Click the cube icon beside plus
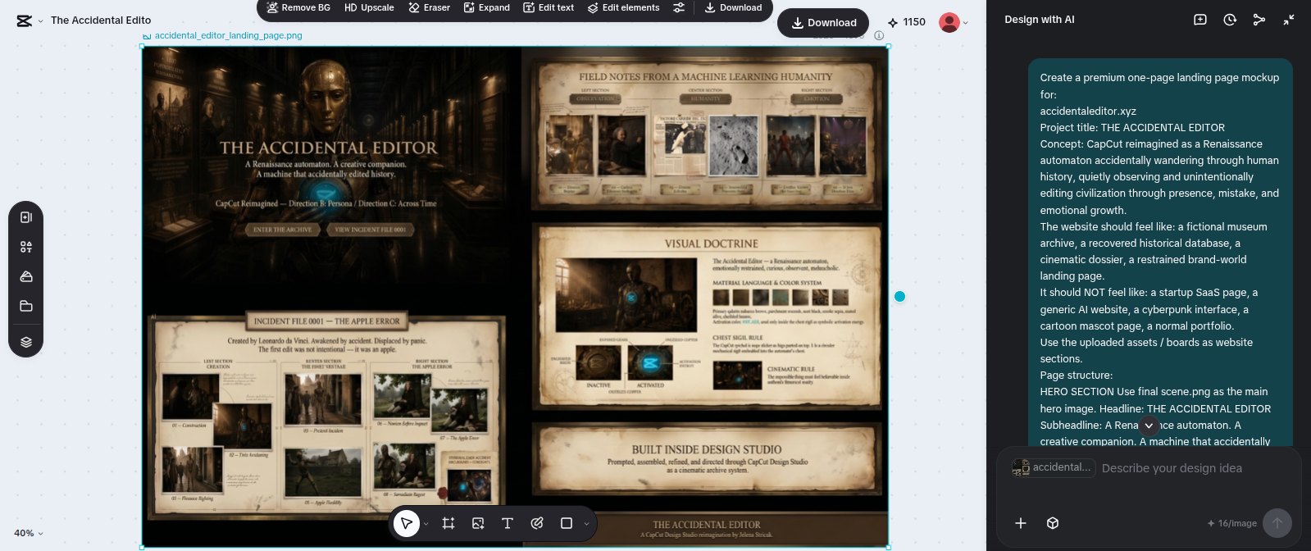Screen dimensions: 1311x551 pyautogui.click(x=1053, y=523)
